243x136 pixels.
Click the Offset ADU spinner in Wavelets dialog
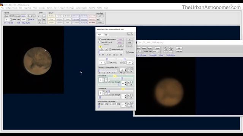pos(103,63)
